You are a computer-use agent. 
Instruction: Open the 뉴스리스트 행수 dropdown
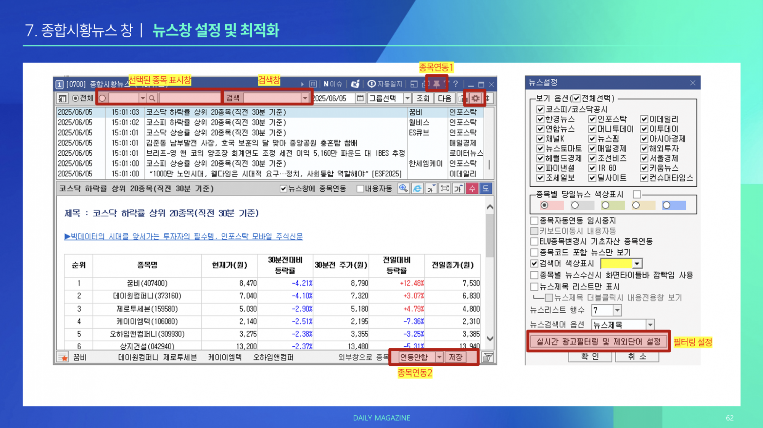click(617, 310)
